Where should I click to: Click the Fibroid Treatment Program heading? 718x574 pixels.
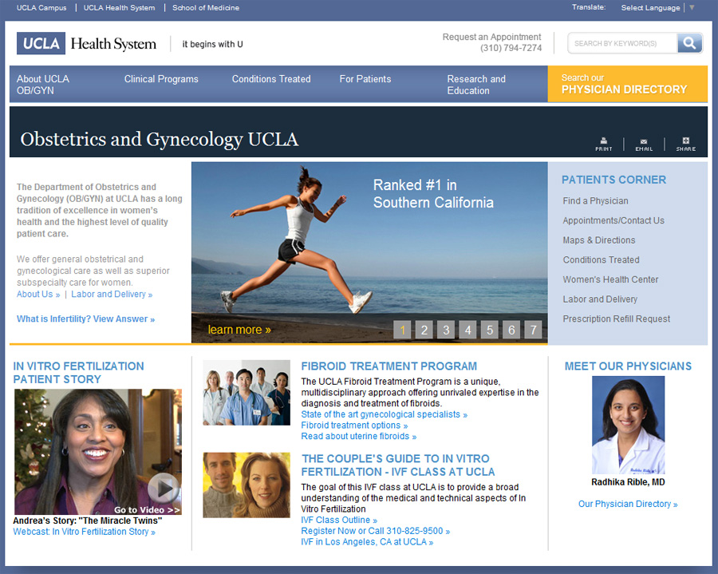click(x=389, y=366)
